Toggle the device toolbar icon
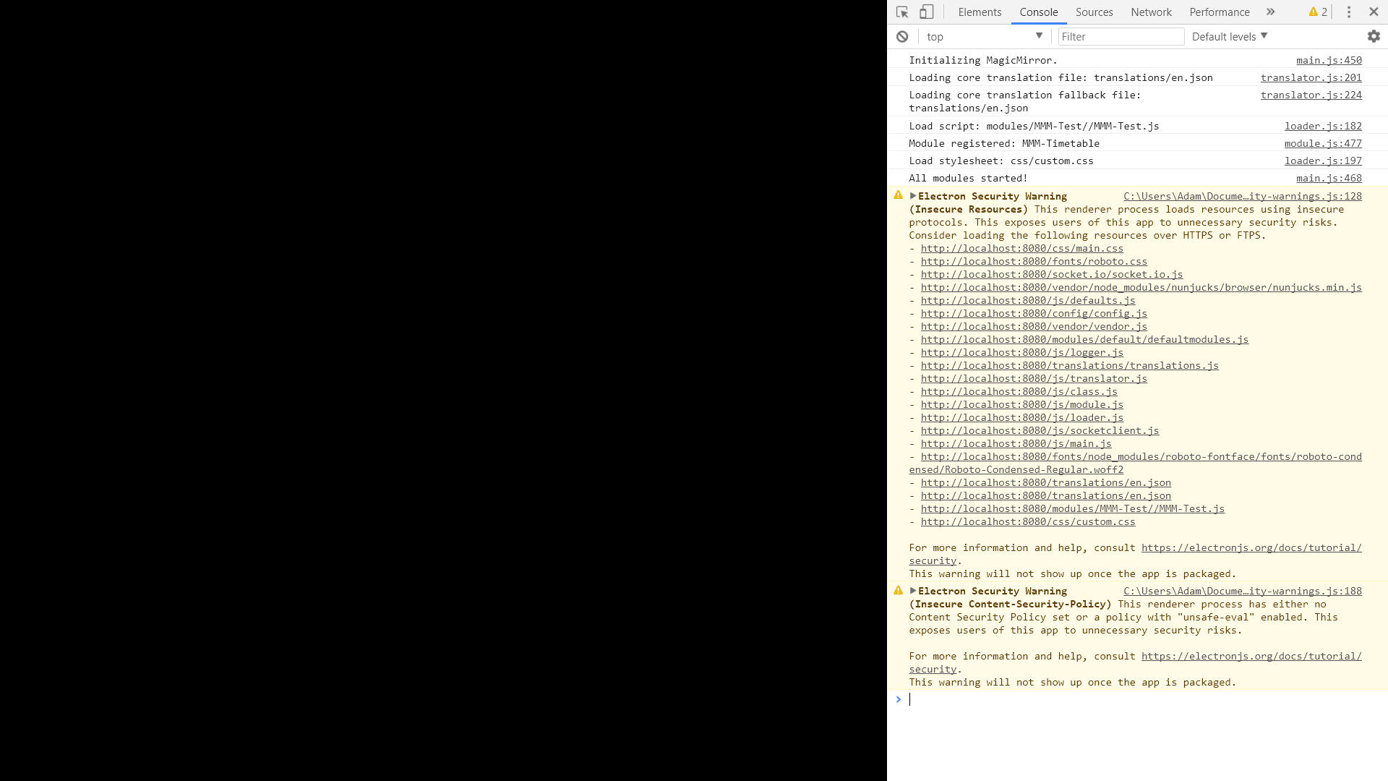Screen dimensions: 1388x781 coord(926,12)
